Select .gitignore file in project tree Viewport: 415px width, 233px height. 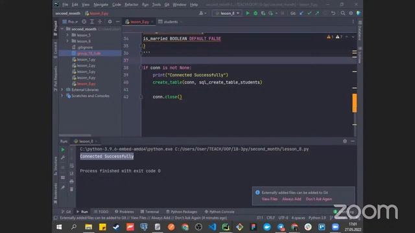pyautogui.click(x=82, y=47)
